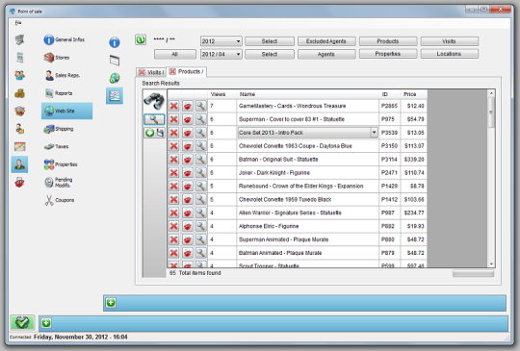Open the Reports section

(x=59, y=93)
